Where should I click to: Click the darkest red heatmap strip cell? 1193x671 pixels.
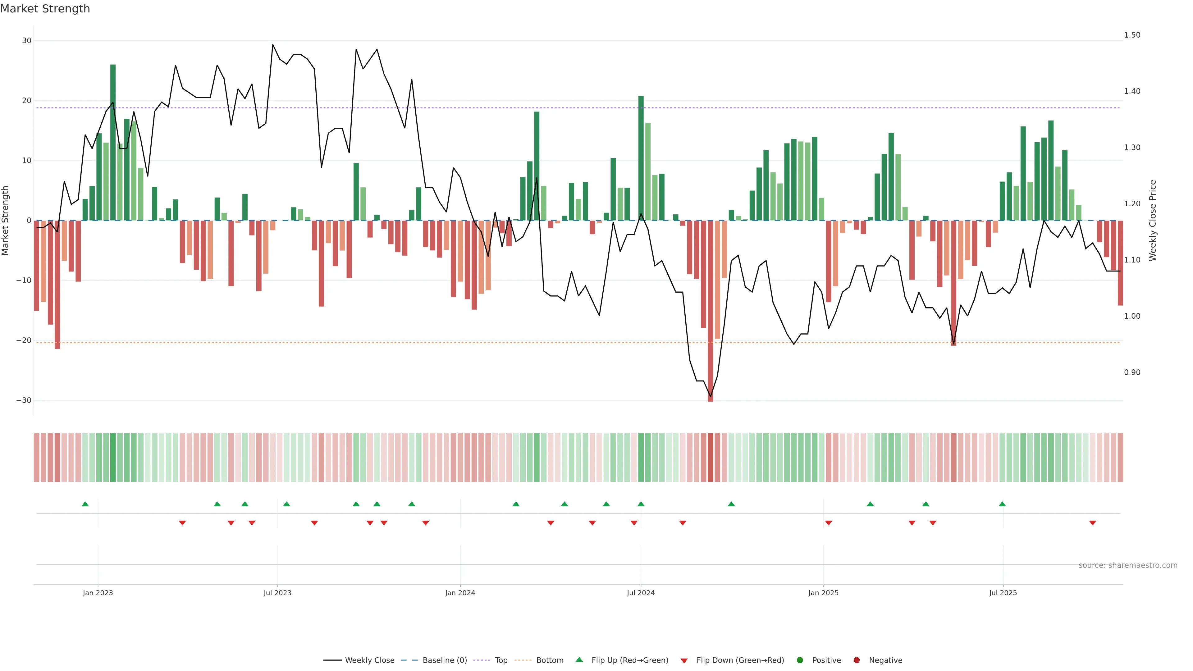tap(711, 458)
